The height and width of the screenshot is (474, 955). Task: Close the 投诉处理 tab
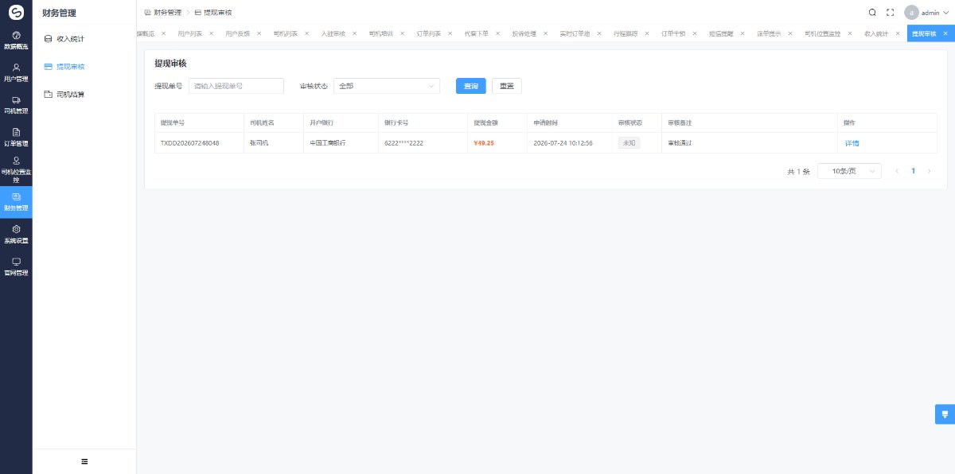[x=545, y=33]
